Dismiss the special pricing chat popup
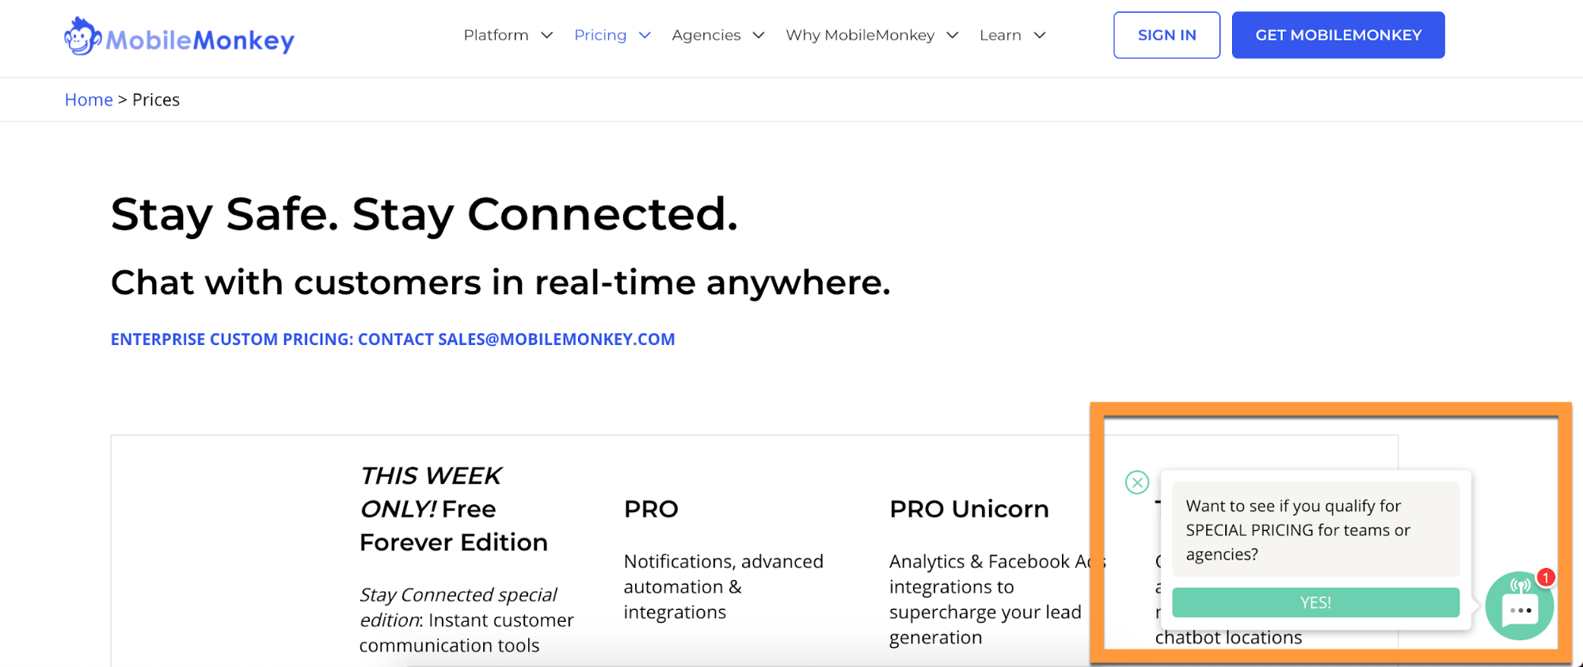The width and height of the screenshot is (1583, 667). (1137, 482)
